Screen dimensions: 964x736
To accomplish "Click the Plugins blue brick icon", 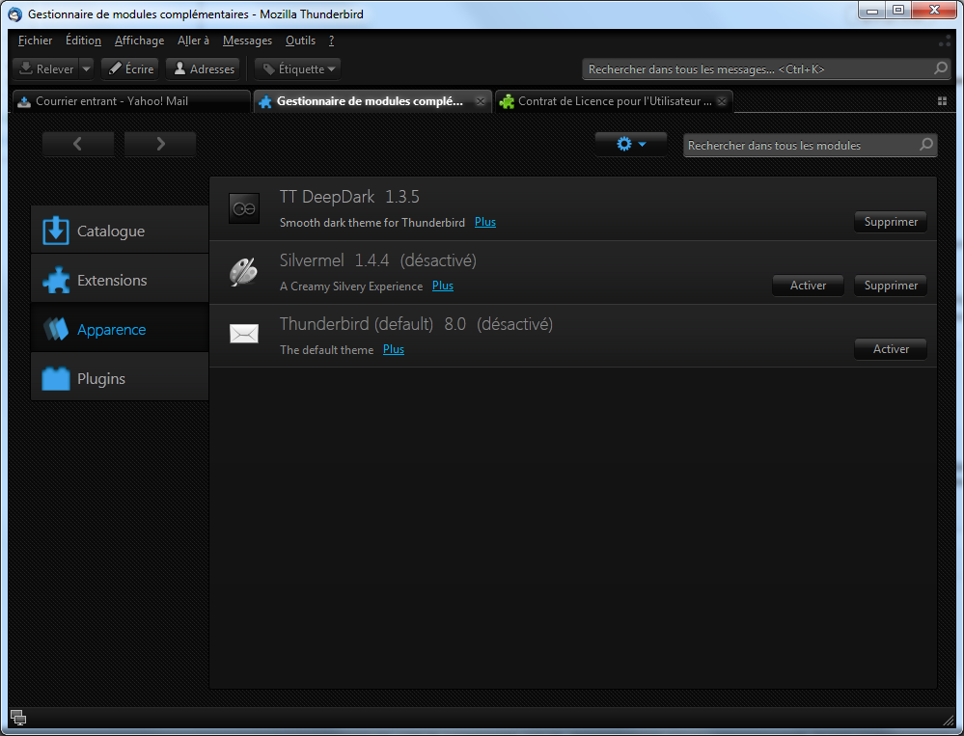I will click(56, 378).
